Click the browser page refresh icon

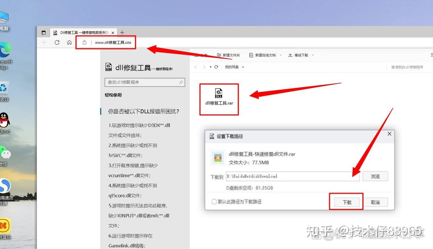57,42
